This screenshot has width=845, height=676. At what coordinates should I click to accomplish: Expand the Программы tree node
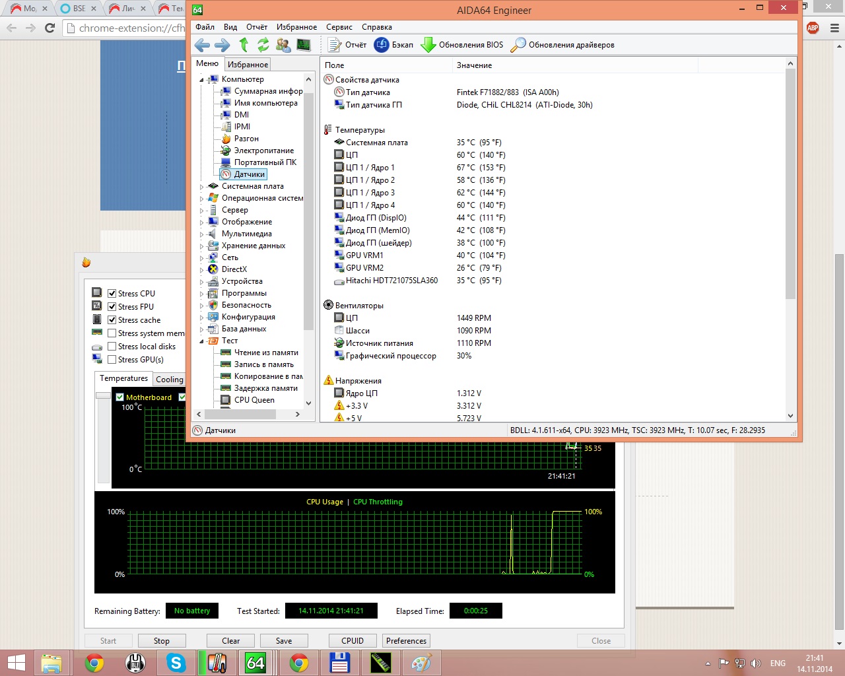pos(202,294)
